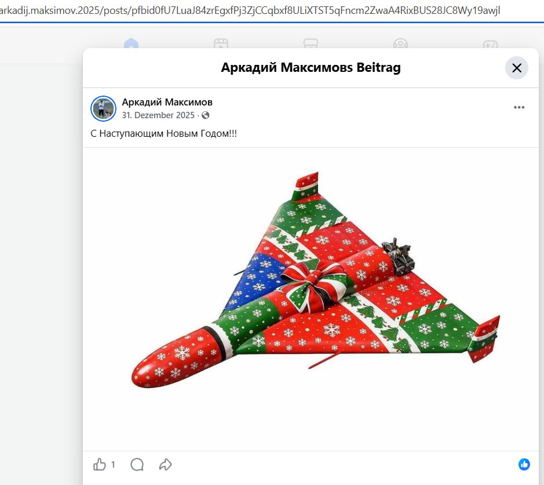Click the globe public audience icon
This screenshot has width=544, height=485.
(x=206, y=115)
